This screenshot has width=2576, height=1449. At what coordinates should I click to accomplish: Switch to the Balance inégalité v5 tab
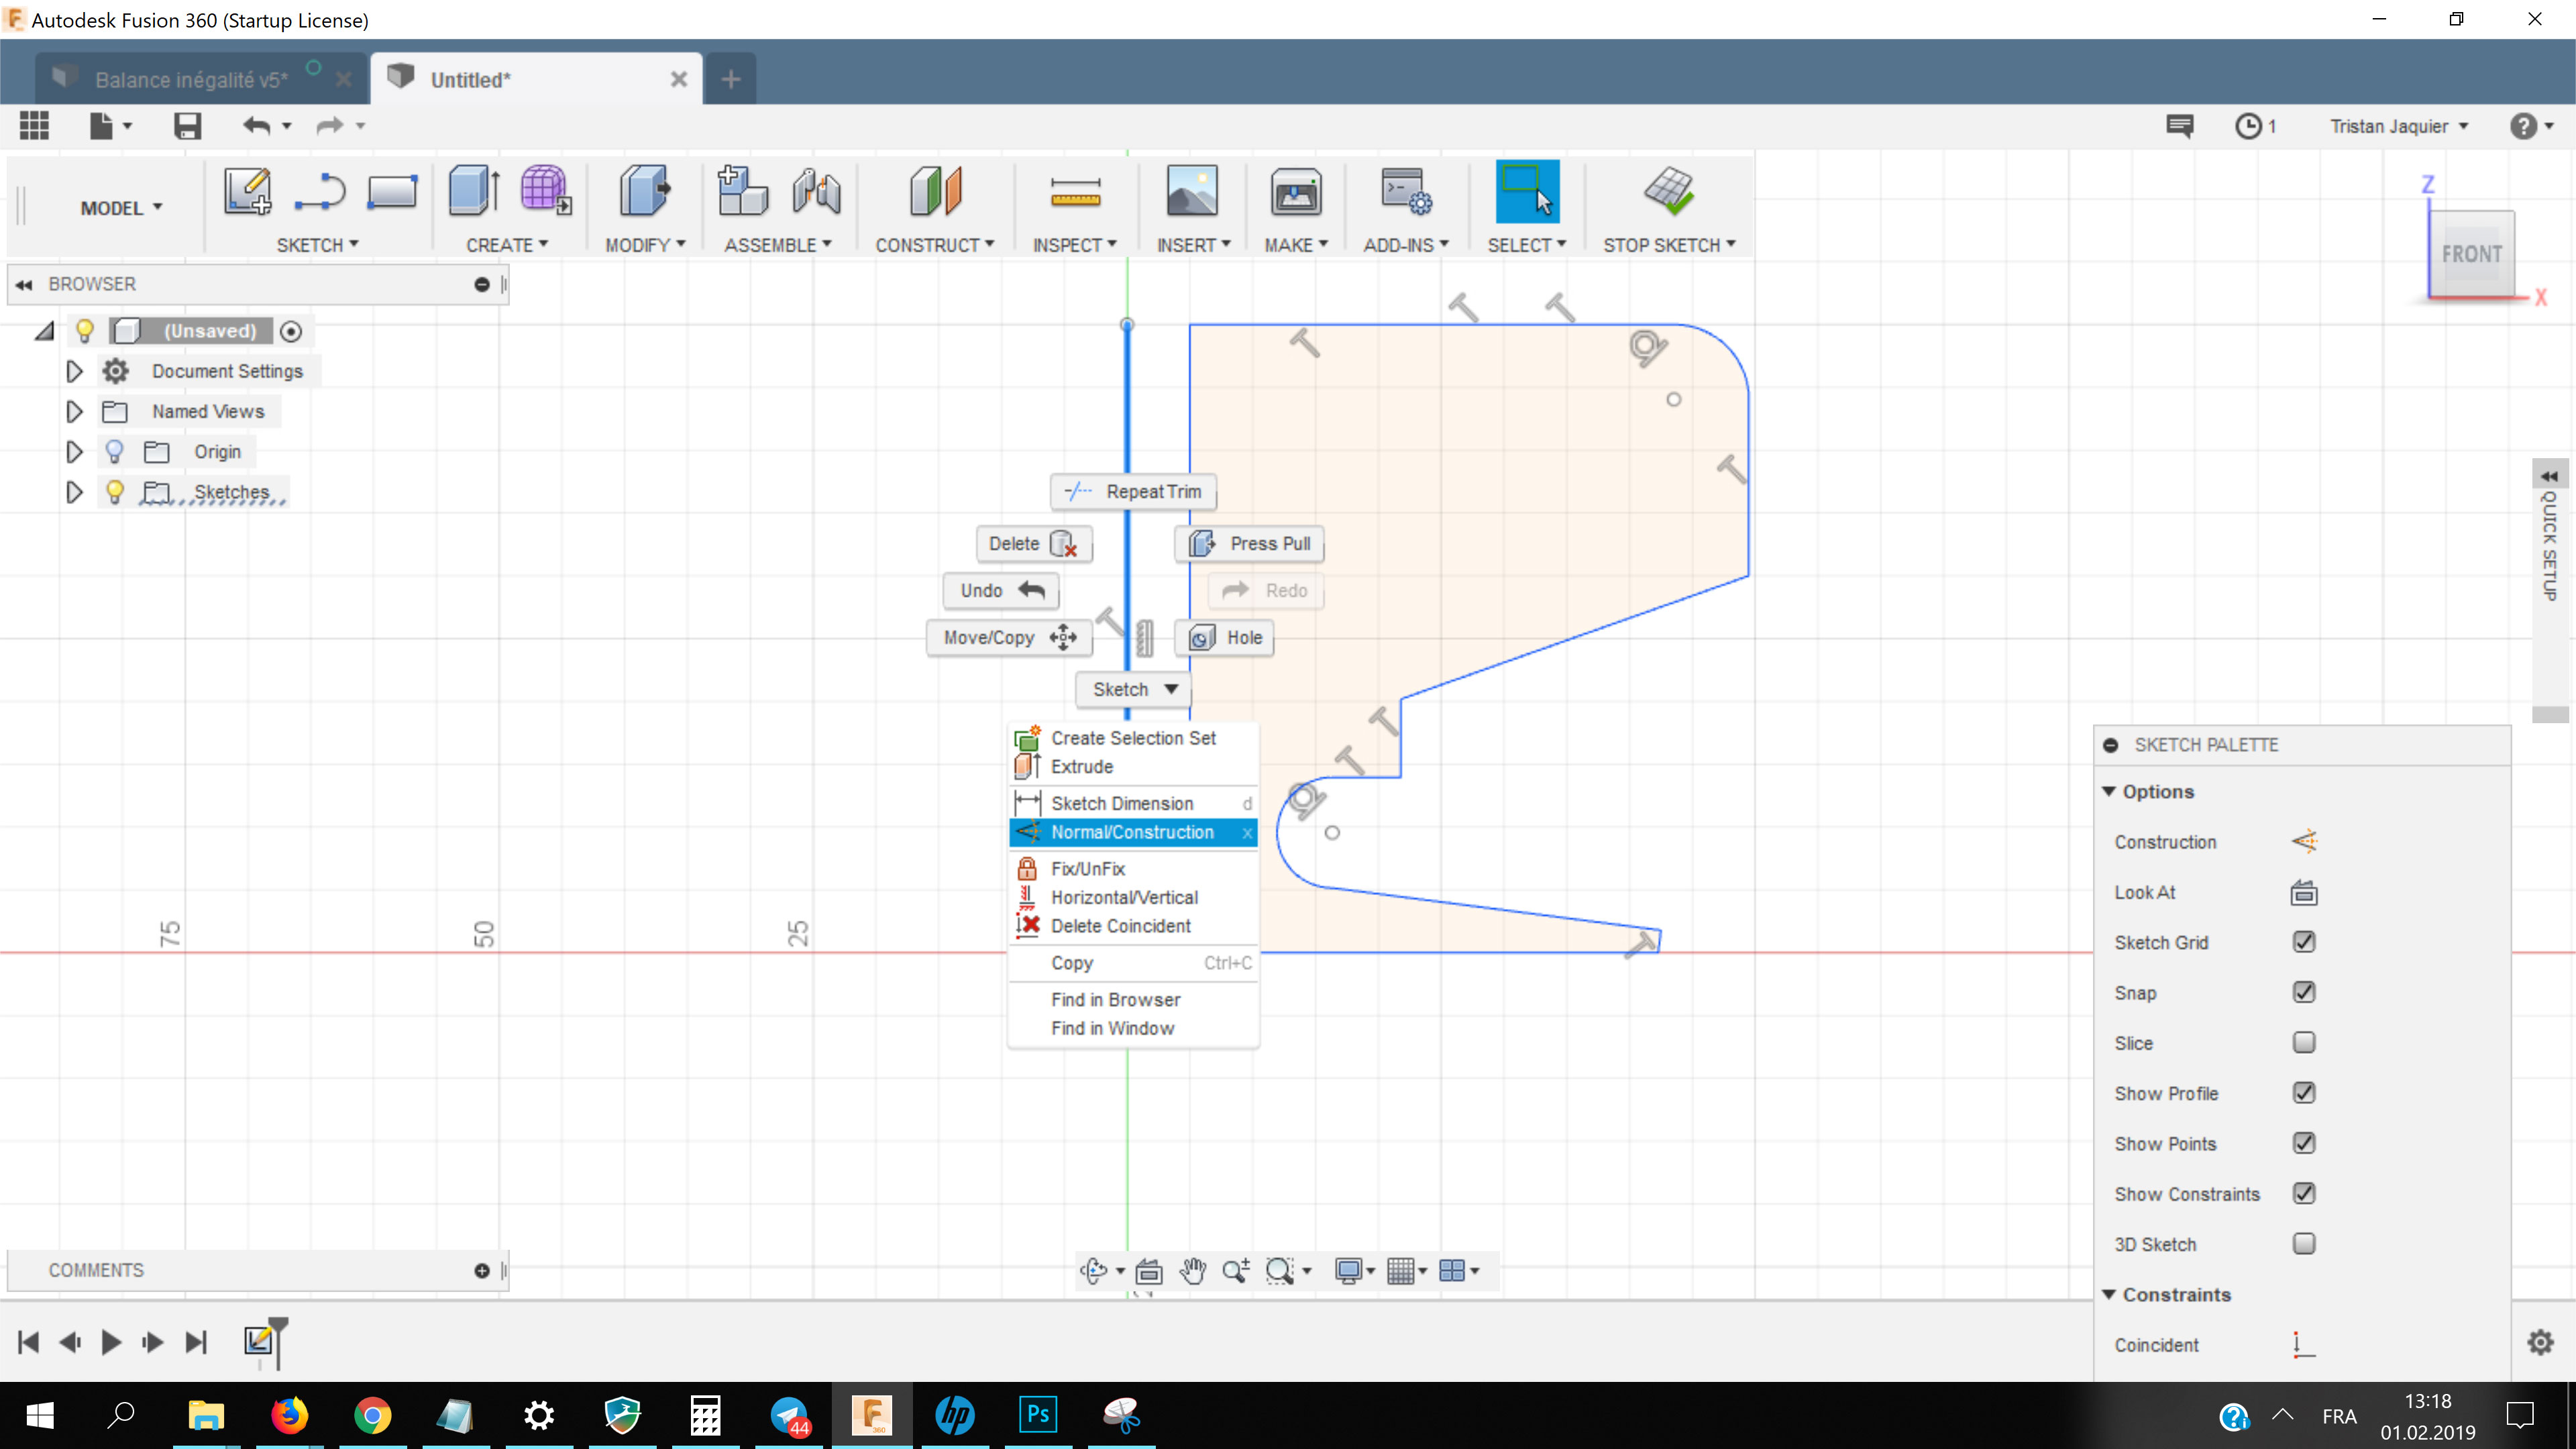click(x=190, y=80)
